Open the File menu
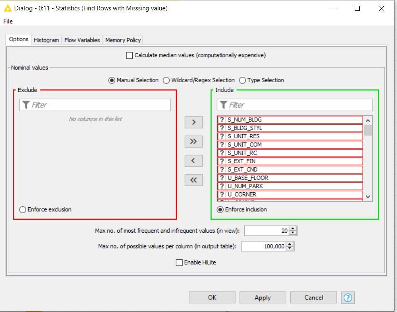This screenshot has height=312, width=397. coord(8,21)
